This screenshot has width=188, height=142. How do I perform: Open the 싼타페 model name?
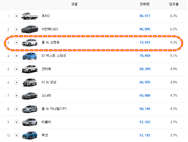[46, 69]
